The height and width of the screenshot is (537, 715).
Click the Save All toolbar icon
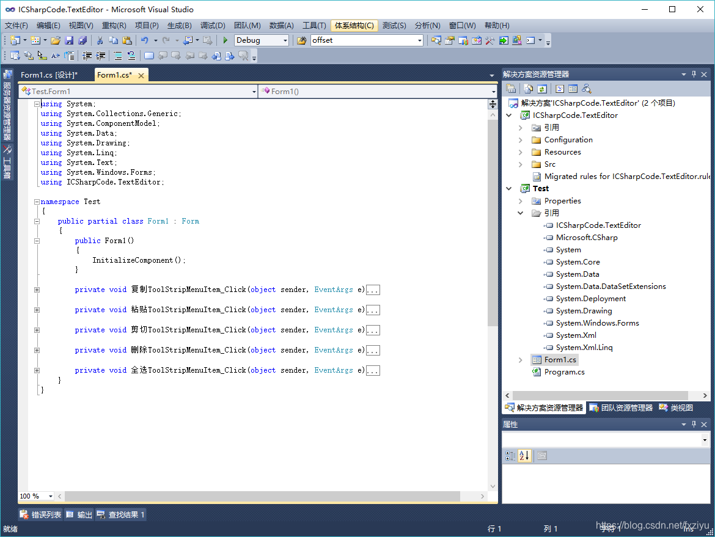click(x=82, y=40)
